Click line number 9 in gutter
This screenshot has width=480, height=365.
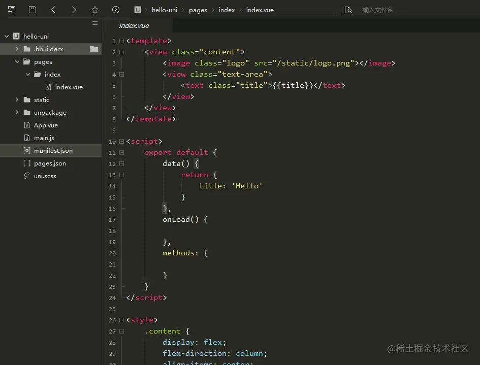click(114, 130)
